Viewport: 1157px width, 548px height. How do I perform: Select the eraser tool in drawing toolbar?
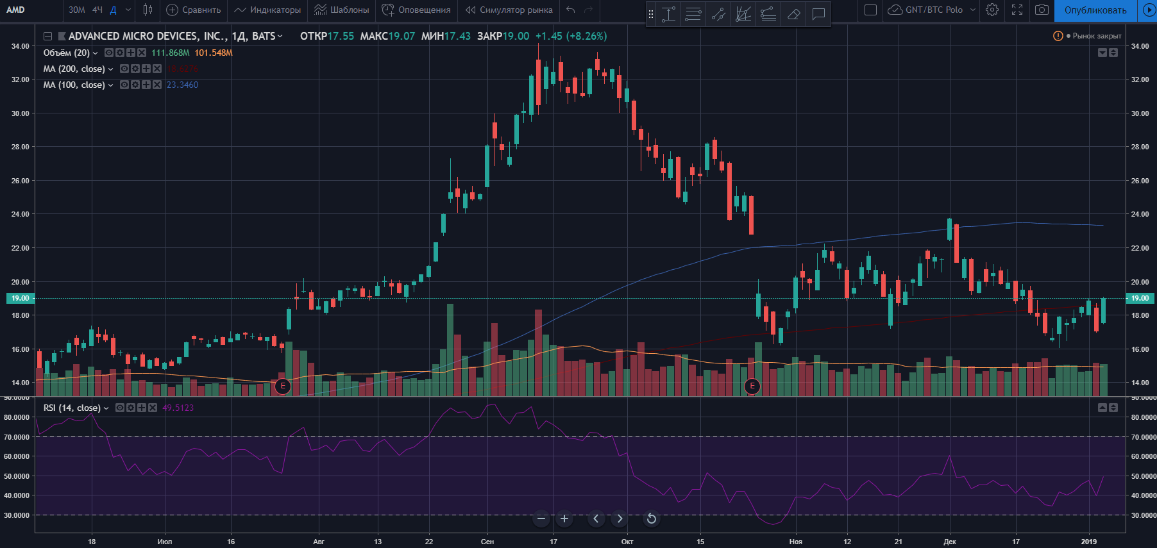(793, 14)
